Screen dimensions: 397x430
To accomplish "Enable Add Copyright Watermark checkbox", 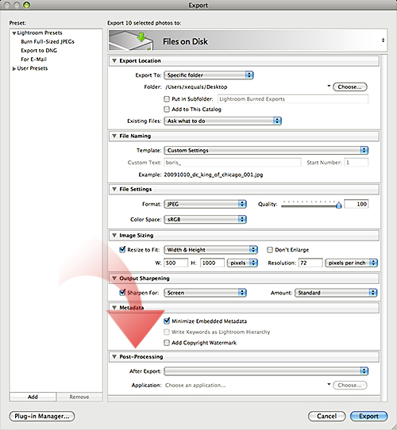I will [167, 343].
